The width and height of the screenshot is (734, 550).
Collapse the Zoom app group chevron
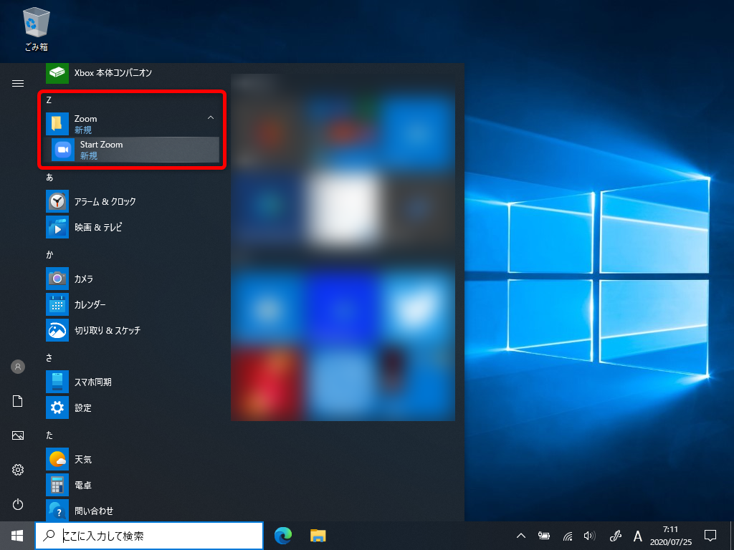point(211,117)
